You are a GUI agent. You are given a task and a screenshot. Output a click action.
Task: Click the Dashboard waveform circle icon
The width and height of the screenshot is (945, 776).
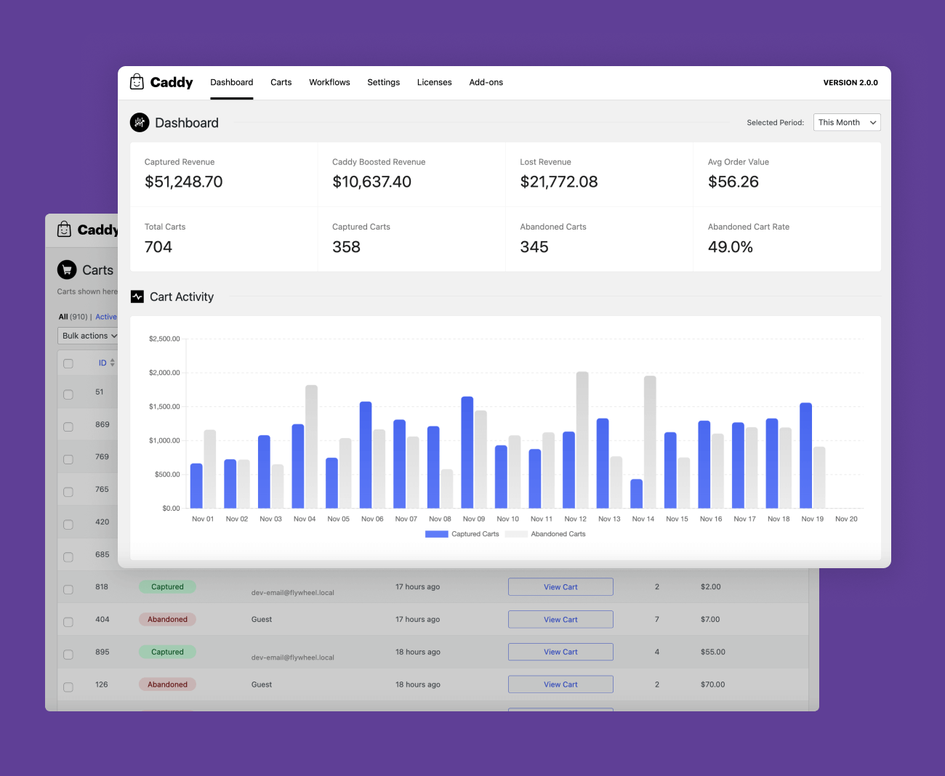(x=140, y=123)
